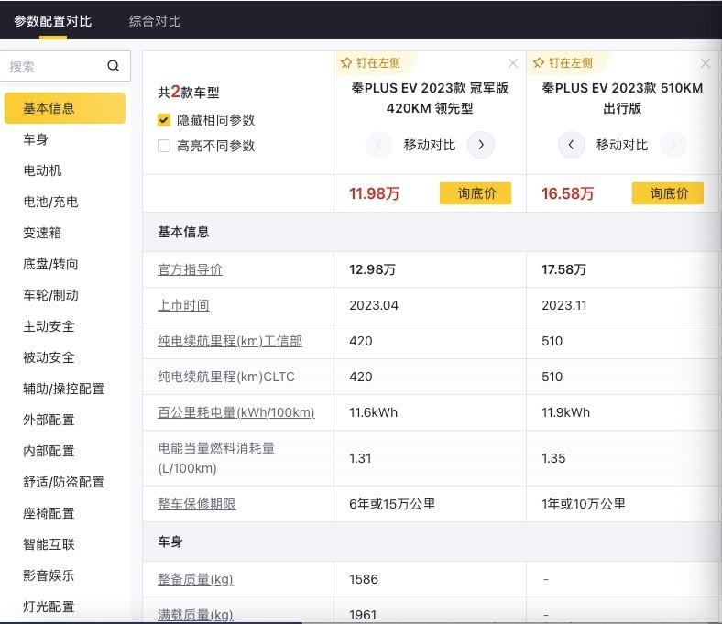Open the 满载质量(kg) link
Image resolution: width=722 pixels, height=624 pixels.
[x=196, y=614]
